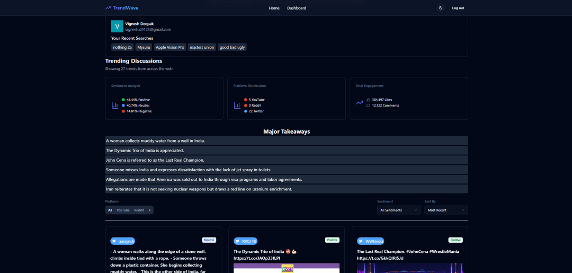
Task: Go to the Home nav link
Action: [274, 8]
